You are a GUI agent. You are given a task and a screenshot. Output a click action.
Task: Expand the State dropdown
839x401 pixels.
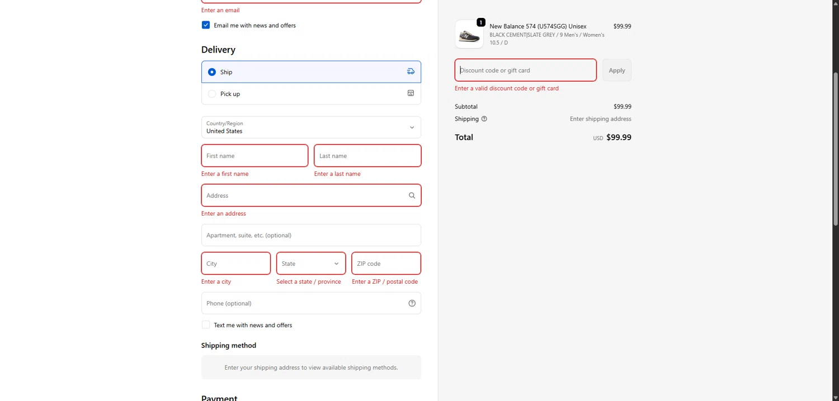click(x=311, y=264)
